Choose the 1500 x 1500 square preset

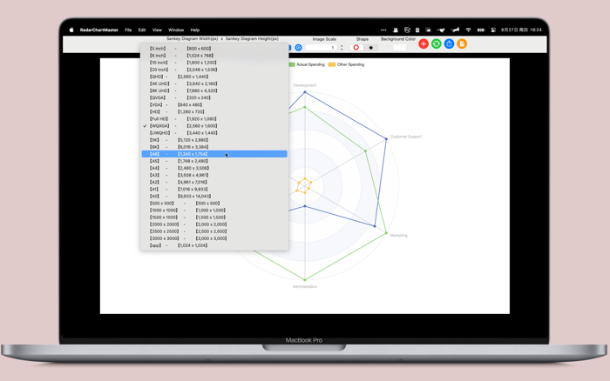(x=214, y=217)
